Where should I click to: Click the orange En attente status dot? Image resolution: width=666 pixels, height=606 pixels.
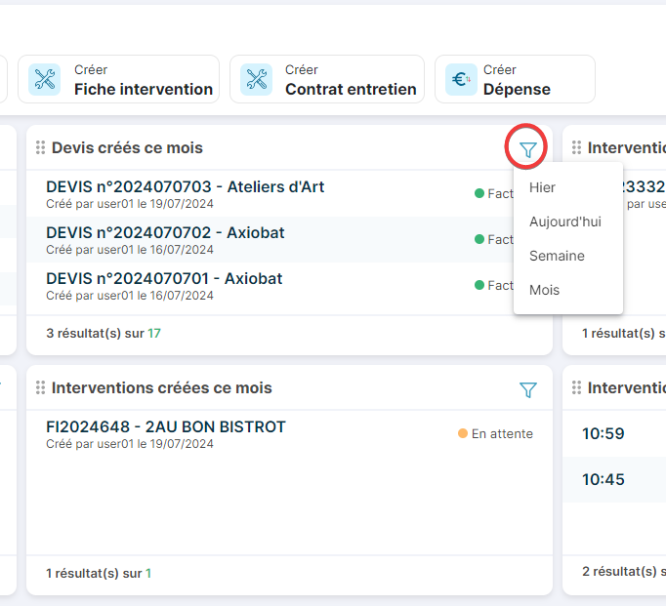click(x=463, y=434)
